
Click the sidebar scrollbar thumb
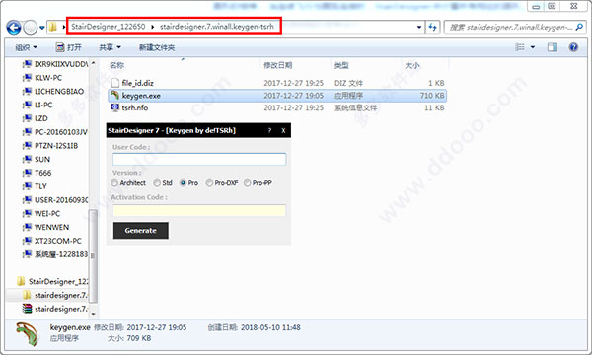tap(93, 255)
